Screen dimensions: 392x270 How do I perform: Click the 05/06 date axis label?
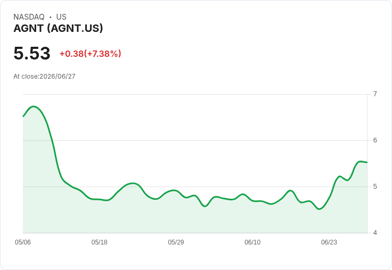tap(23, 242)
